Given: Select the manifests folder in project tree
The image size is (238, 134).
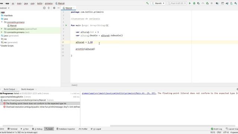Looking at the screenshot, I should 8,16.
